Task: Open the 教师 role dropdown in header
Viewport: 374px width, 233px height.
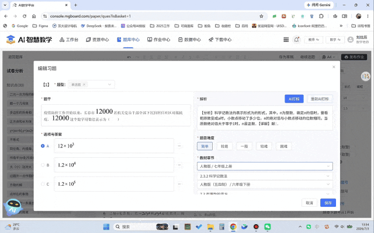Action: tap(314, 40)
